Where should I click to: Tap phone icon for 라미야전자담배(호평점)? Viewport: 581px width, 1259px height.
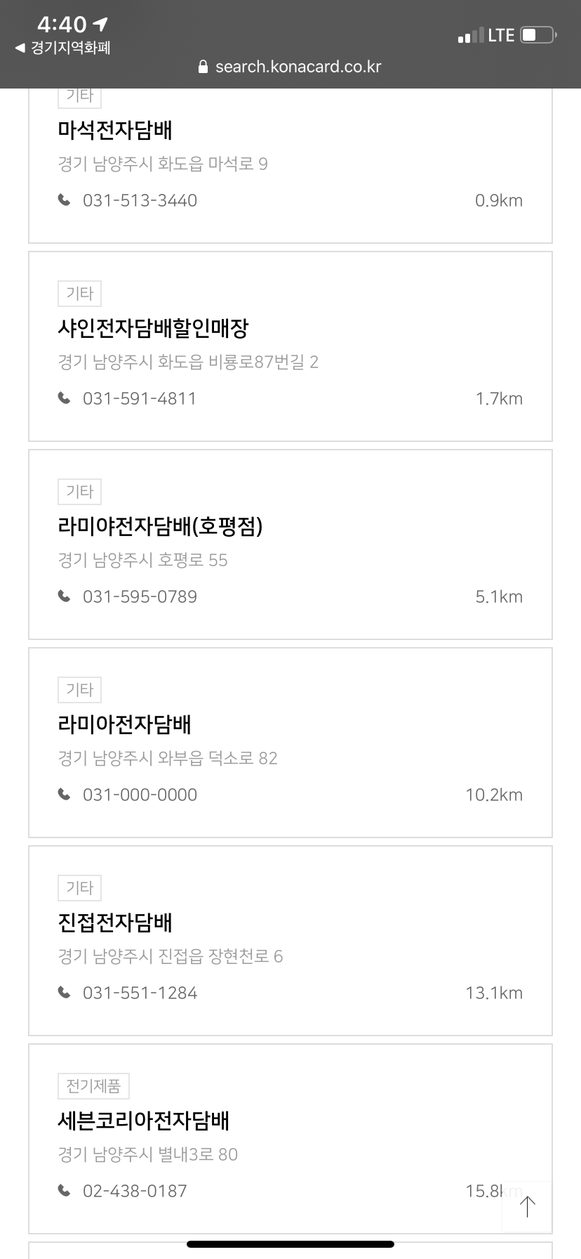pyautogui.click(x=65, y=596)
